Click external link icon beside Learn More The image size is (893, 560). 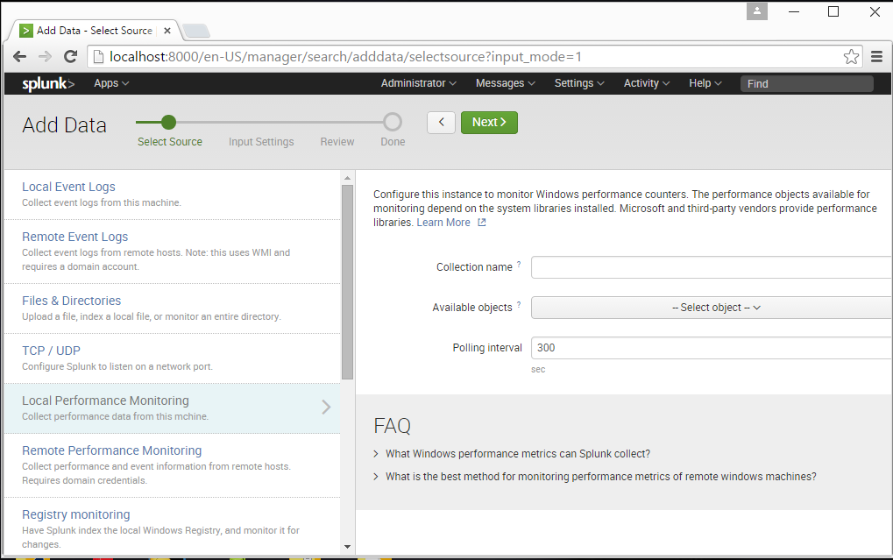click(482, 223)
